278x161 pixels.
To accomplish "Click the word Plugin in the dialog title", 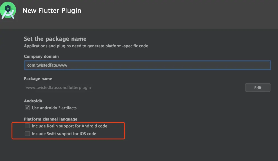I will [x=71, y=11].
